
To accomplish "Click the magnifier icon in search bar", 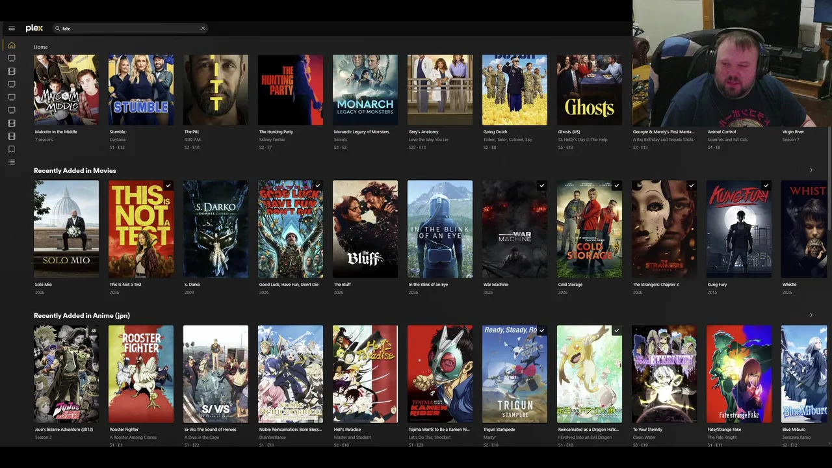I will (57, 29).
